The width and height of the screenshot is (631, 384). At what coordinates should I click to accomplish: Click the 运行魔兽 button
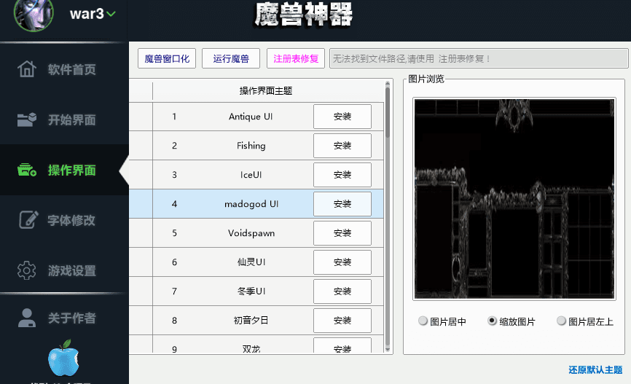[231, 58]
